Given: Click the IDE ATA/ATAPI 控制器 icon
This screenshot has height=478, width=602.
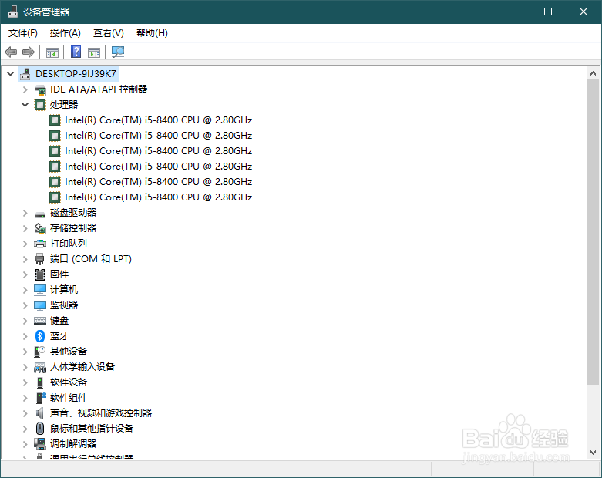Looking at the screenshot, I should [x=40, y=90].
